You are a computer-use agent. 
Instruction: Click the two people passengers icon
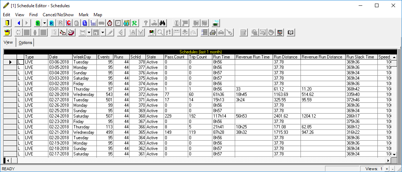[x=126, y=23]
